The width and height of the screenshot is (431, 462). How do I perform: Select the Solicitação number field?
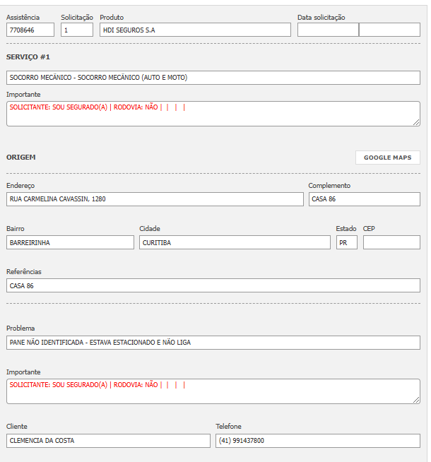coord(77,30)
